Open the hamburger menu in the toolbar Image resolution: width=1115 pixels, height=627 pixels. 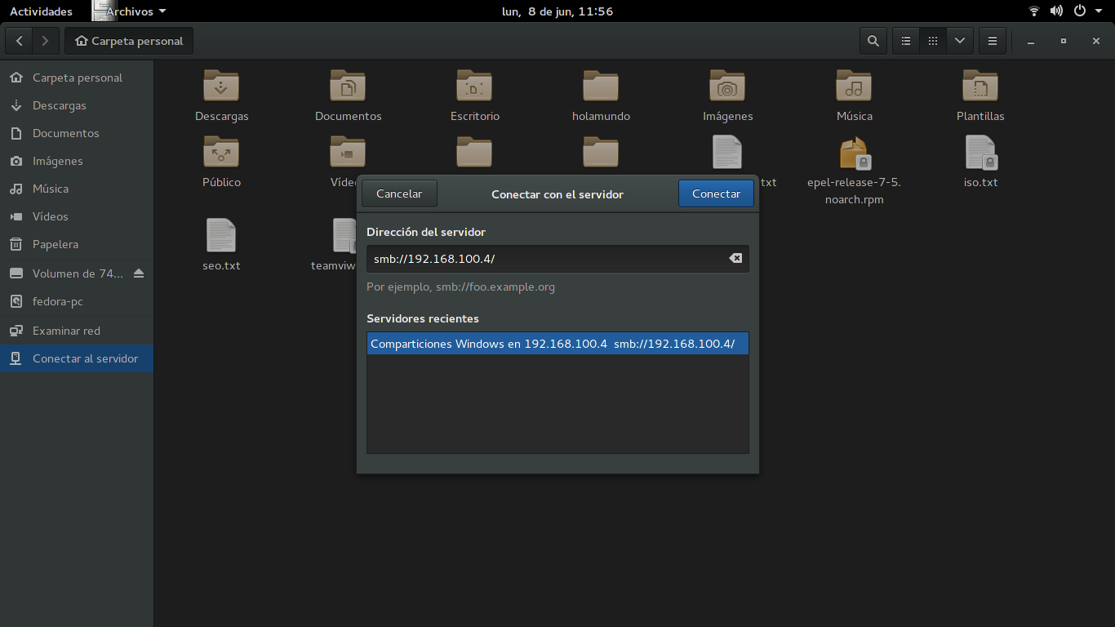[993, 40]
